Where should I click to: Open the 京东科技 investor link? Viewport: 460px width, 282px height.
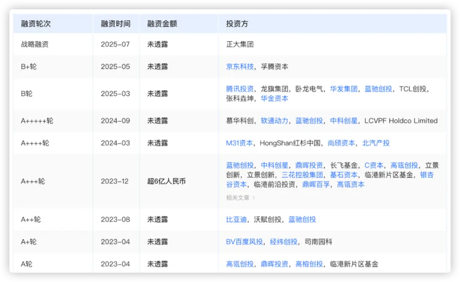pyautogui.click(x=240, y=67)
